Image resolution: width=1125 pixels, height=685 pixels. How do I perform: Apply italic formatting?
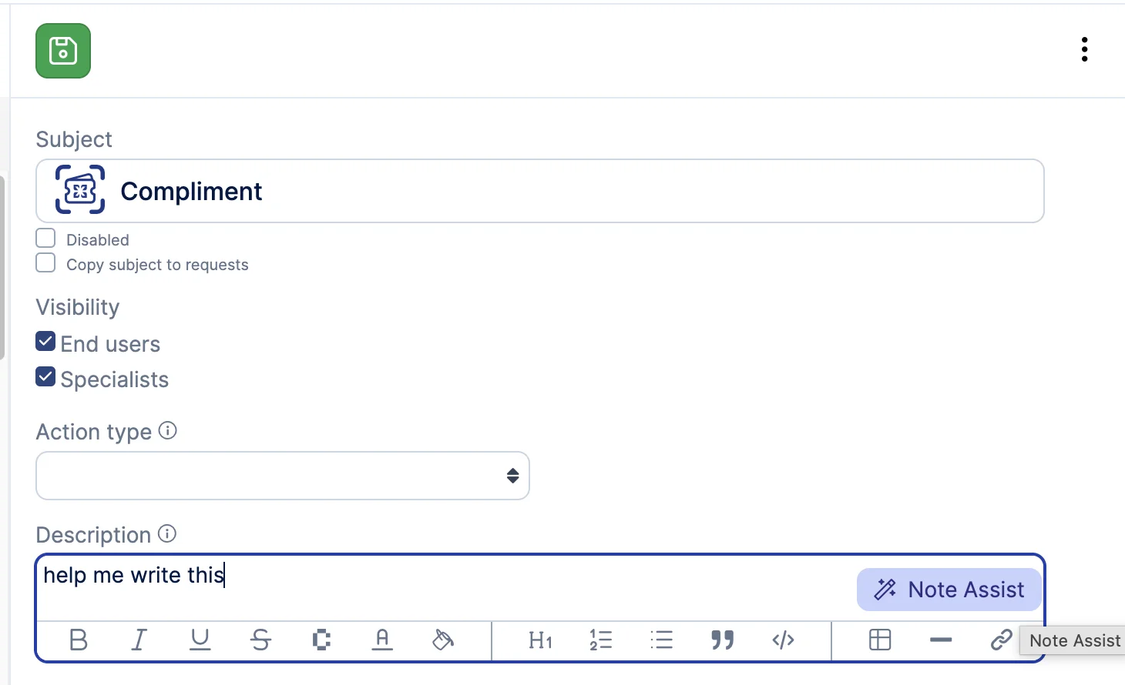click(139, 640)
